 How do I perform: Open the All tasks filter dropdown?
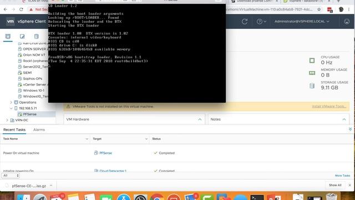pyautogui.click(x=11, y=176)
